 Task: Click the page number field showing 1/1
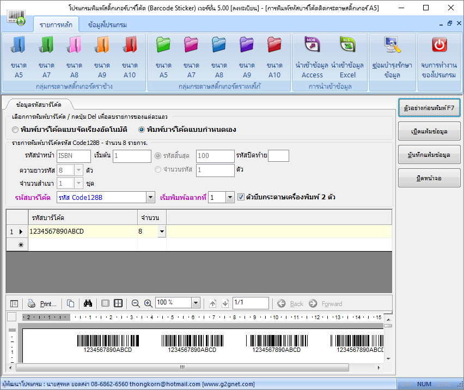click(251, 303)
